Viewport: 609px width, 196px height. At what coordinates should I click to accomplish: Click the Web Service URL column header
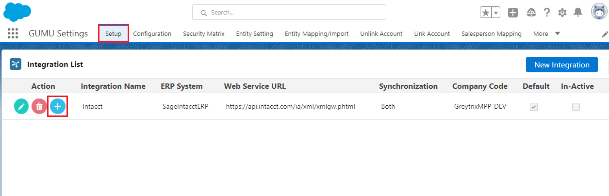click(x=255, y=86)
